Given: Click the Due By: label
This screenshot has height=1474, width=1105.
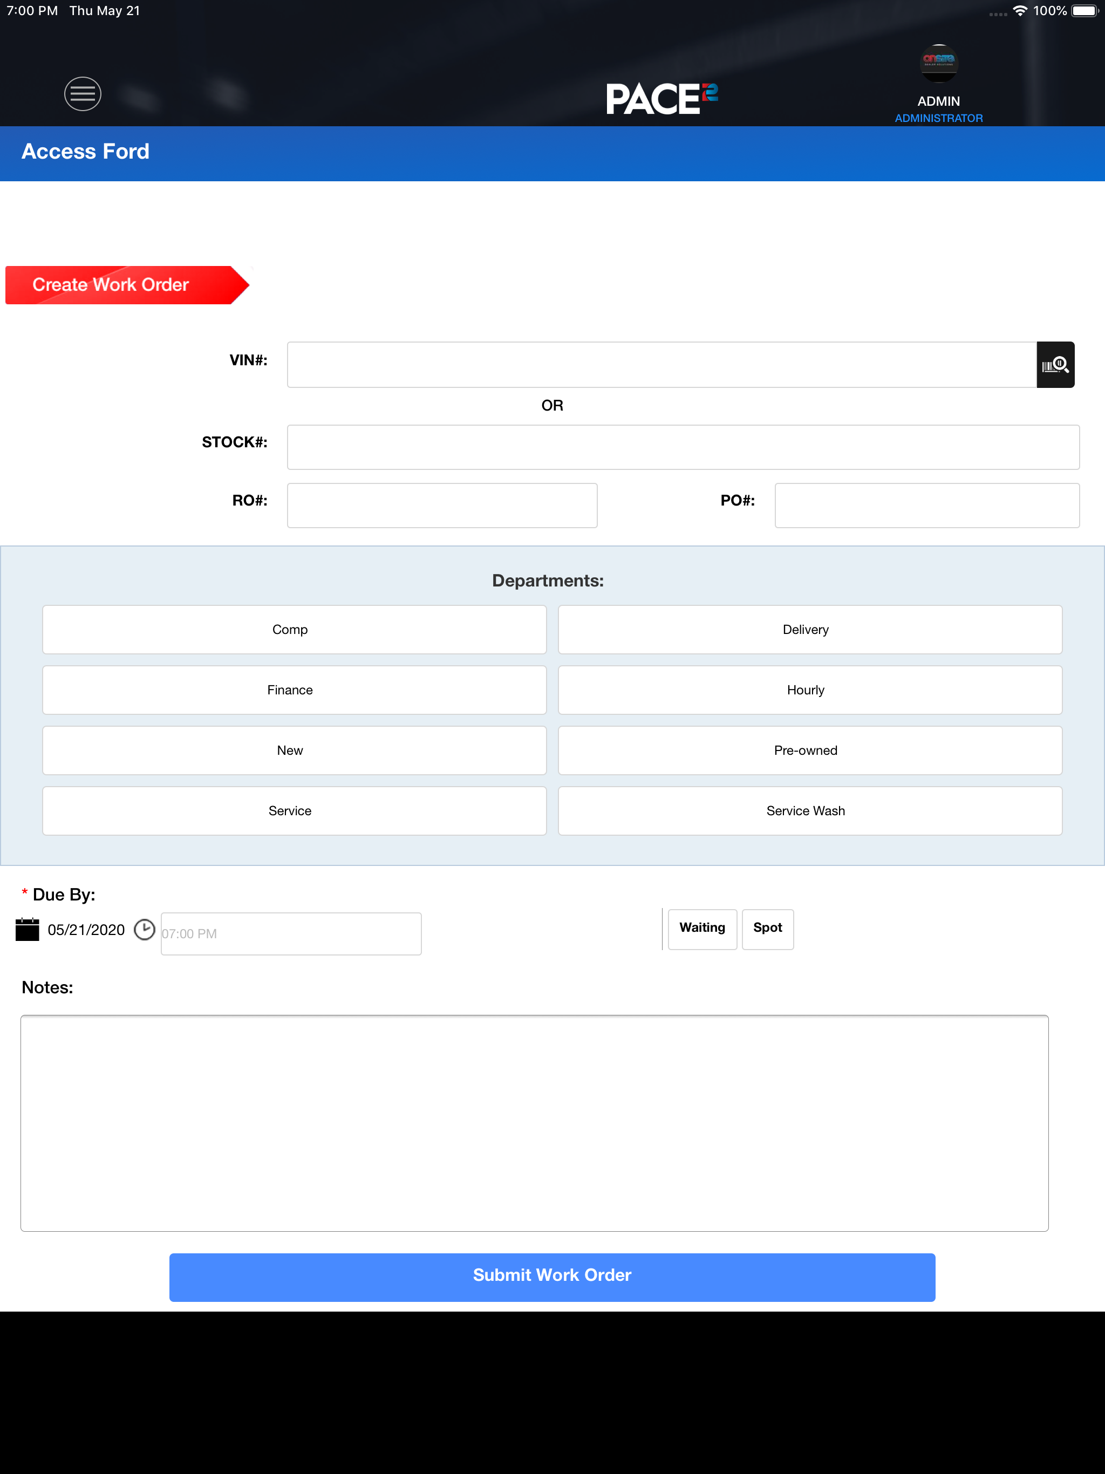Looking at the screenshot, I should click(64, 894).
